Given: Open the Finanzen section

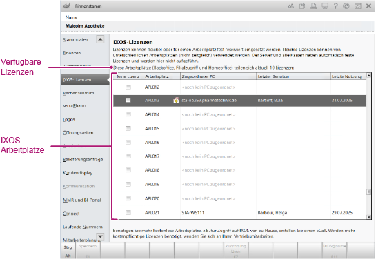Looking at the screenshot, I should [x=72, y=53].
